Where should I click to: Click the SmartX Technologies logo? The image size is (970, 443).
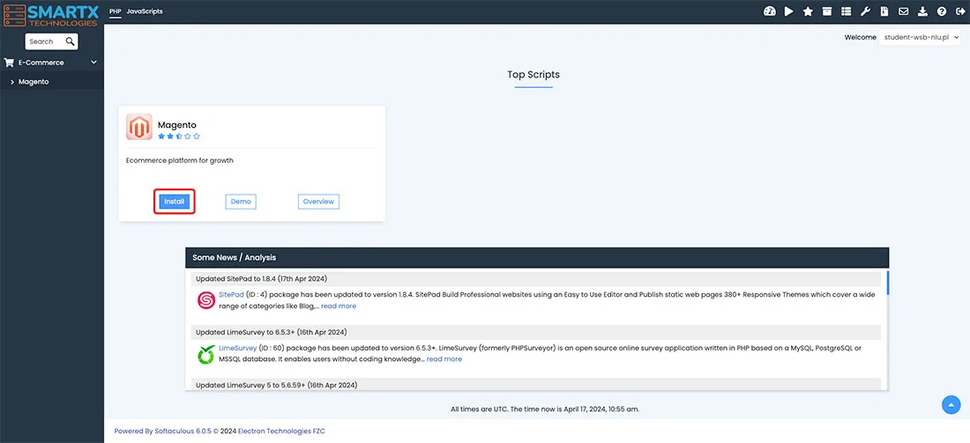(51, 14)
